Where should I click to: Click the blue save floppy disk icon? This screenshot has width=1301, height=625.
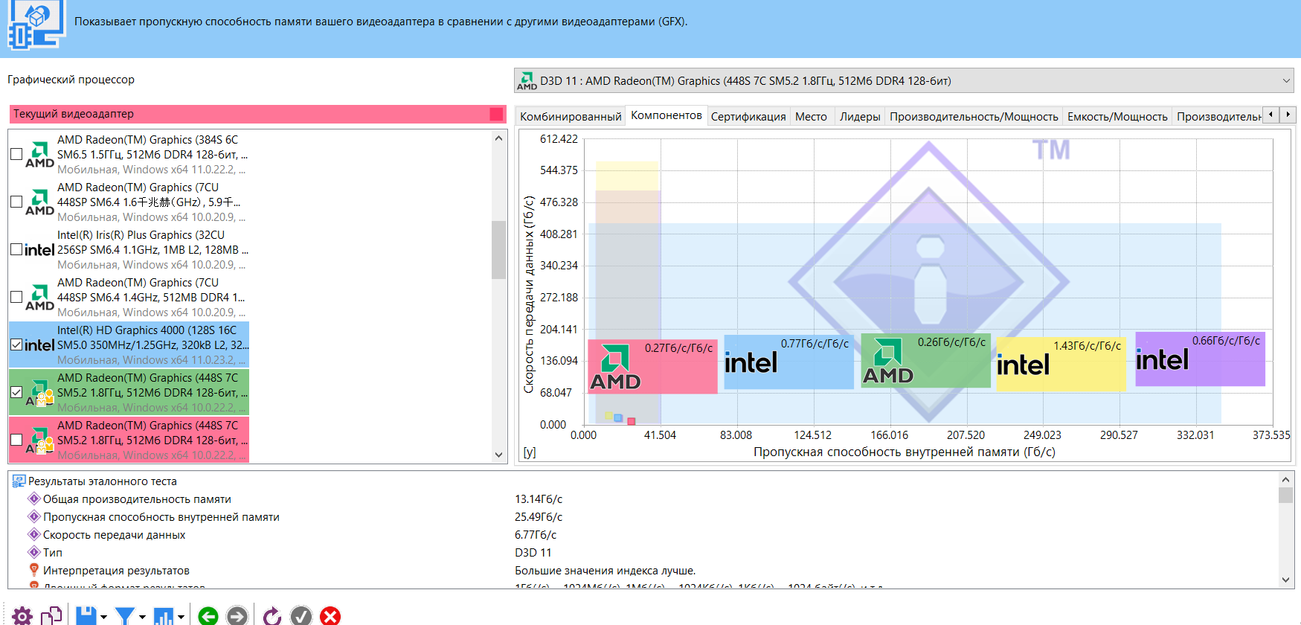[x=86, y=616]
